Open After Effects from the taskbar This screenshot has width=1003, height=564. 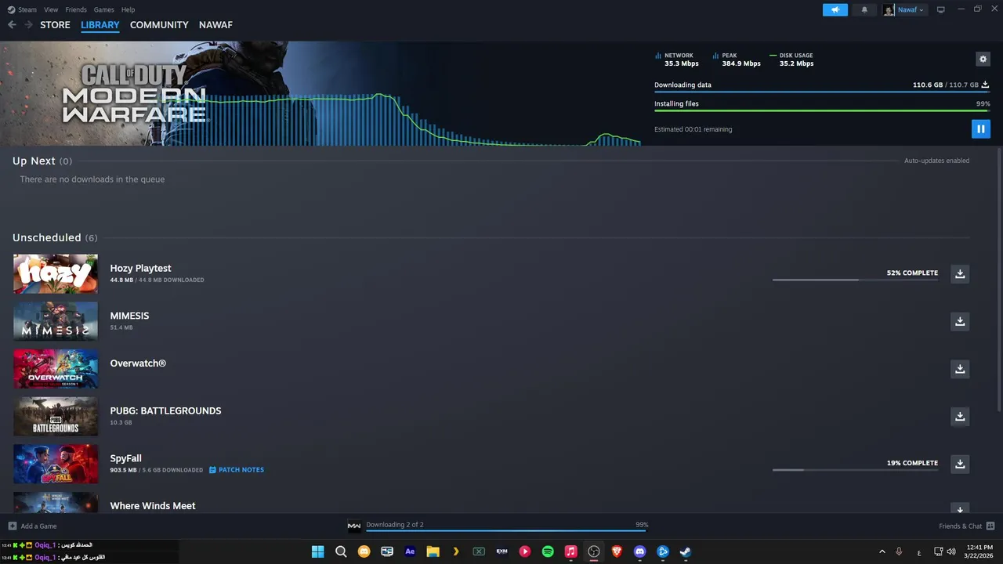coord(410,551)
